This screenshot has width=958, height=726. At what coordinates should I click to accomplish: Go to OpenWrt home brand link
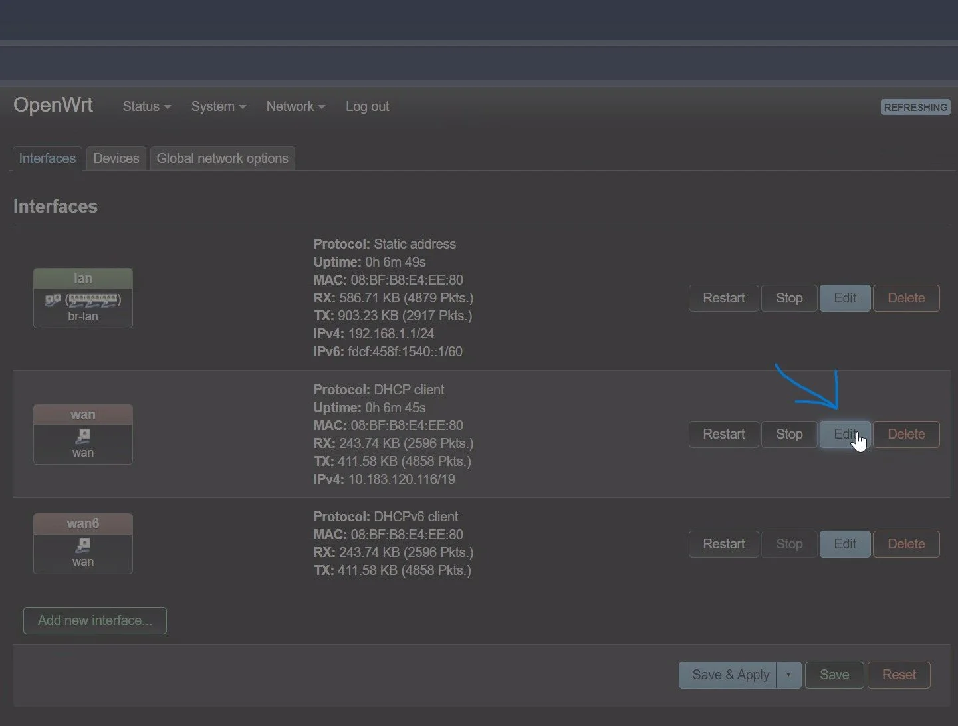pyautogui.click(x=53, y=105)
